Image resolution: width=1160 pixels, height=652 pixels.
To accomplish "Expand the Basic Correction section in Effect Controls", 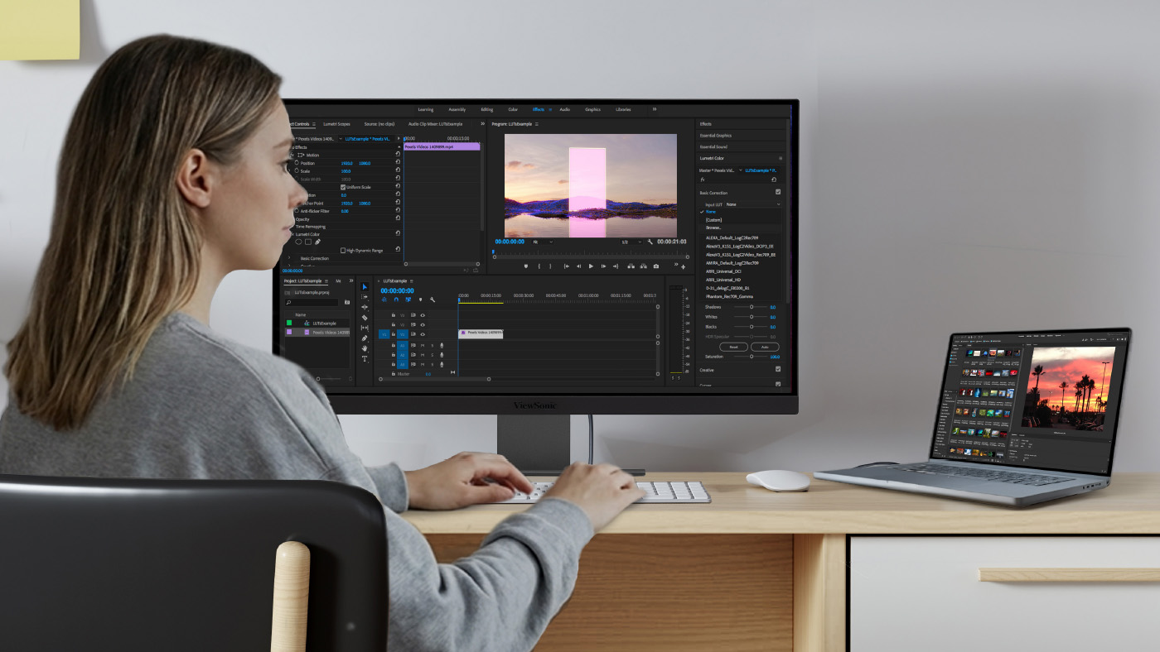I will (289, 258).
